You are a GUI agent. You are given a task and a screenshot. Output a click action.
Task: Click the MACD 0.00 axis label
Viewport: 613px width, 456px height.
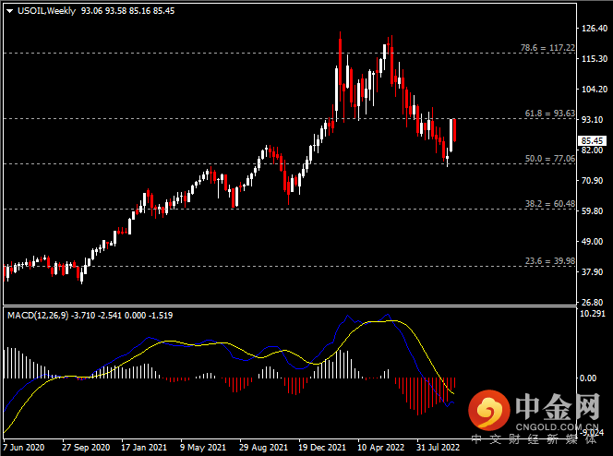pos(589,378)
